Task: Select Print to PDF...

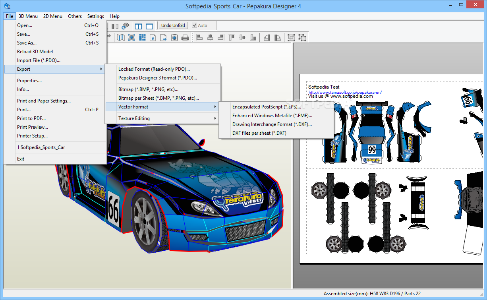Action: coord(55,118)
